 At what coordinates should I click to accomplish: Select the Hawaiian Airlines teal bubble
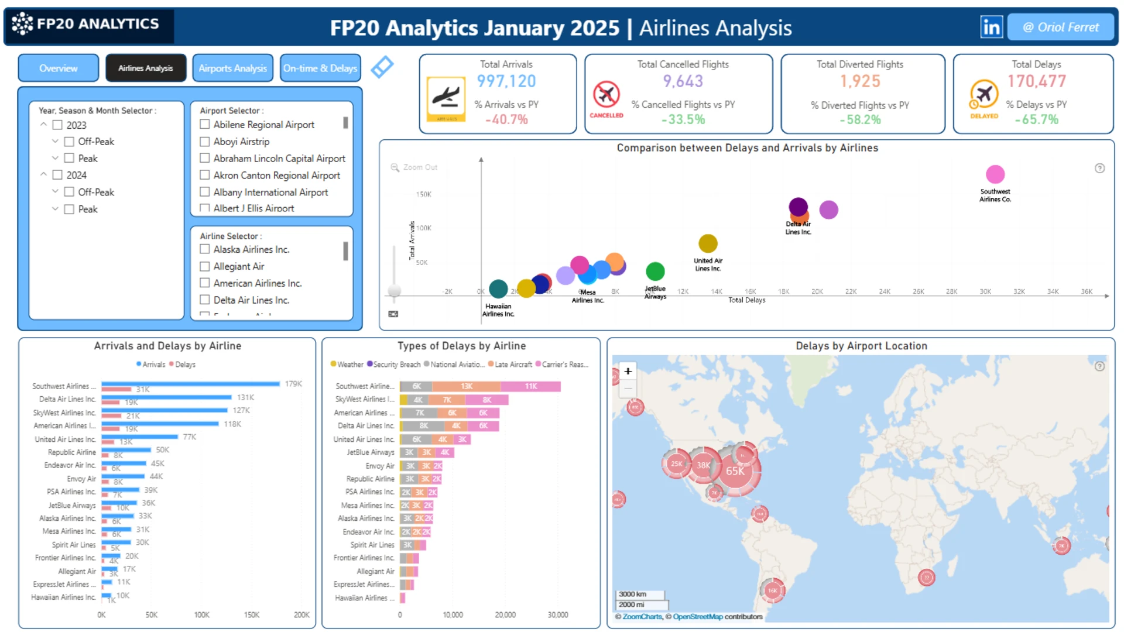[x=498, y=288]
